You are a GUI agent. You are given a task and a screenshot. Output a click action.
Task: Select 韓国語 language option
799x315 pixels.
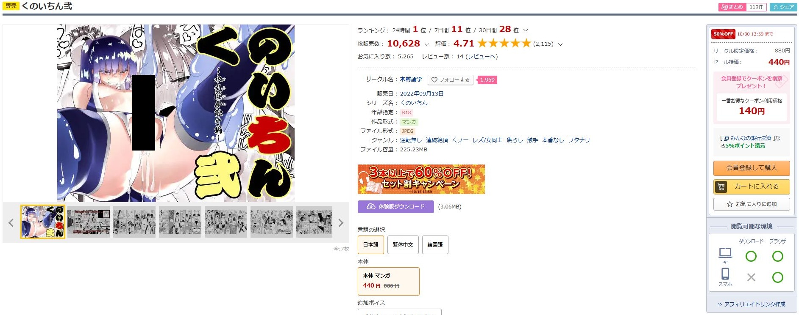435,245
